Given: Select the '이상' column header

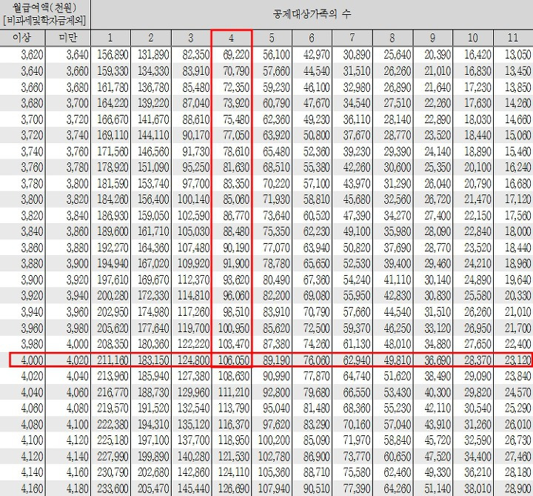Looking at the screenshot, I should click(x=22, y=38).
